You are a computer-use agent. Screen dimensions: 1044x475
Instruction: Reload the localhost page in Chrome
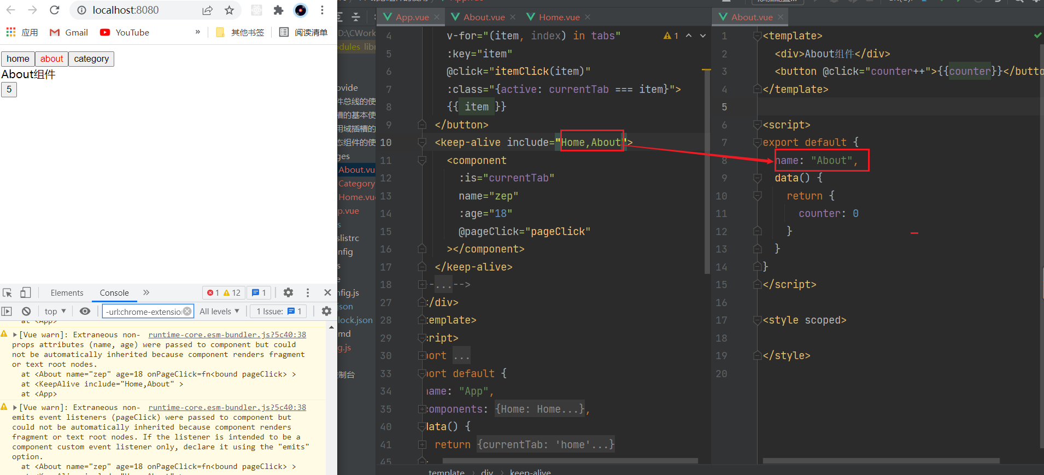coord(54,10)
